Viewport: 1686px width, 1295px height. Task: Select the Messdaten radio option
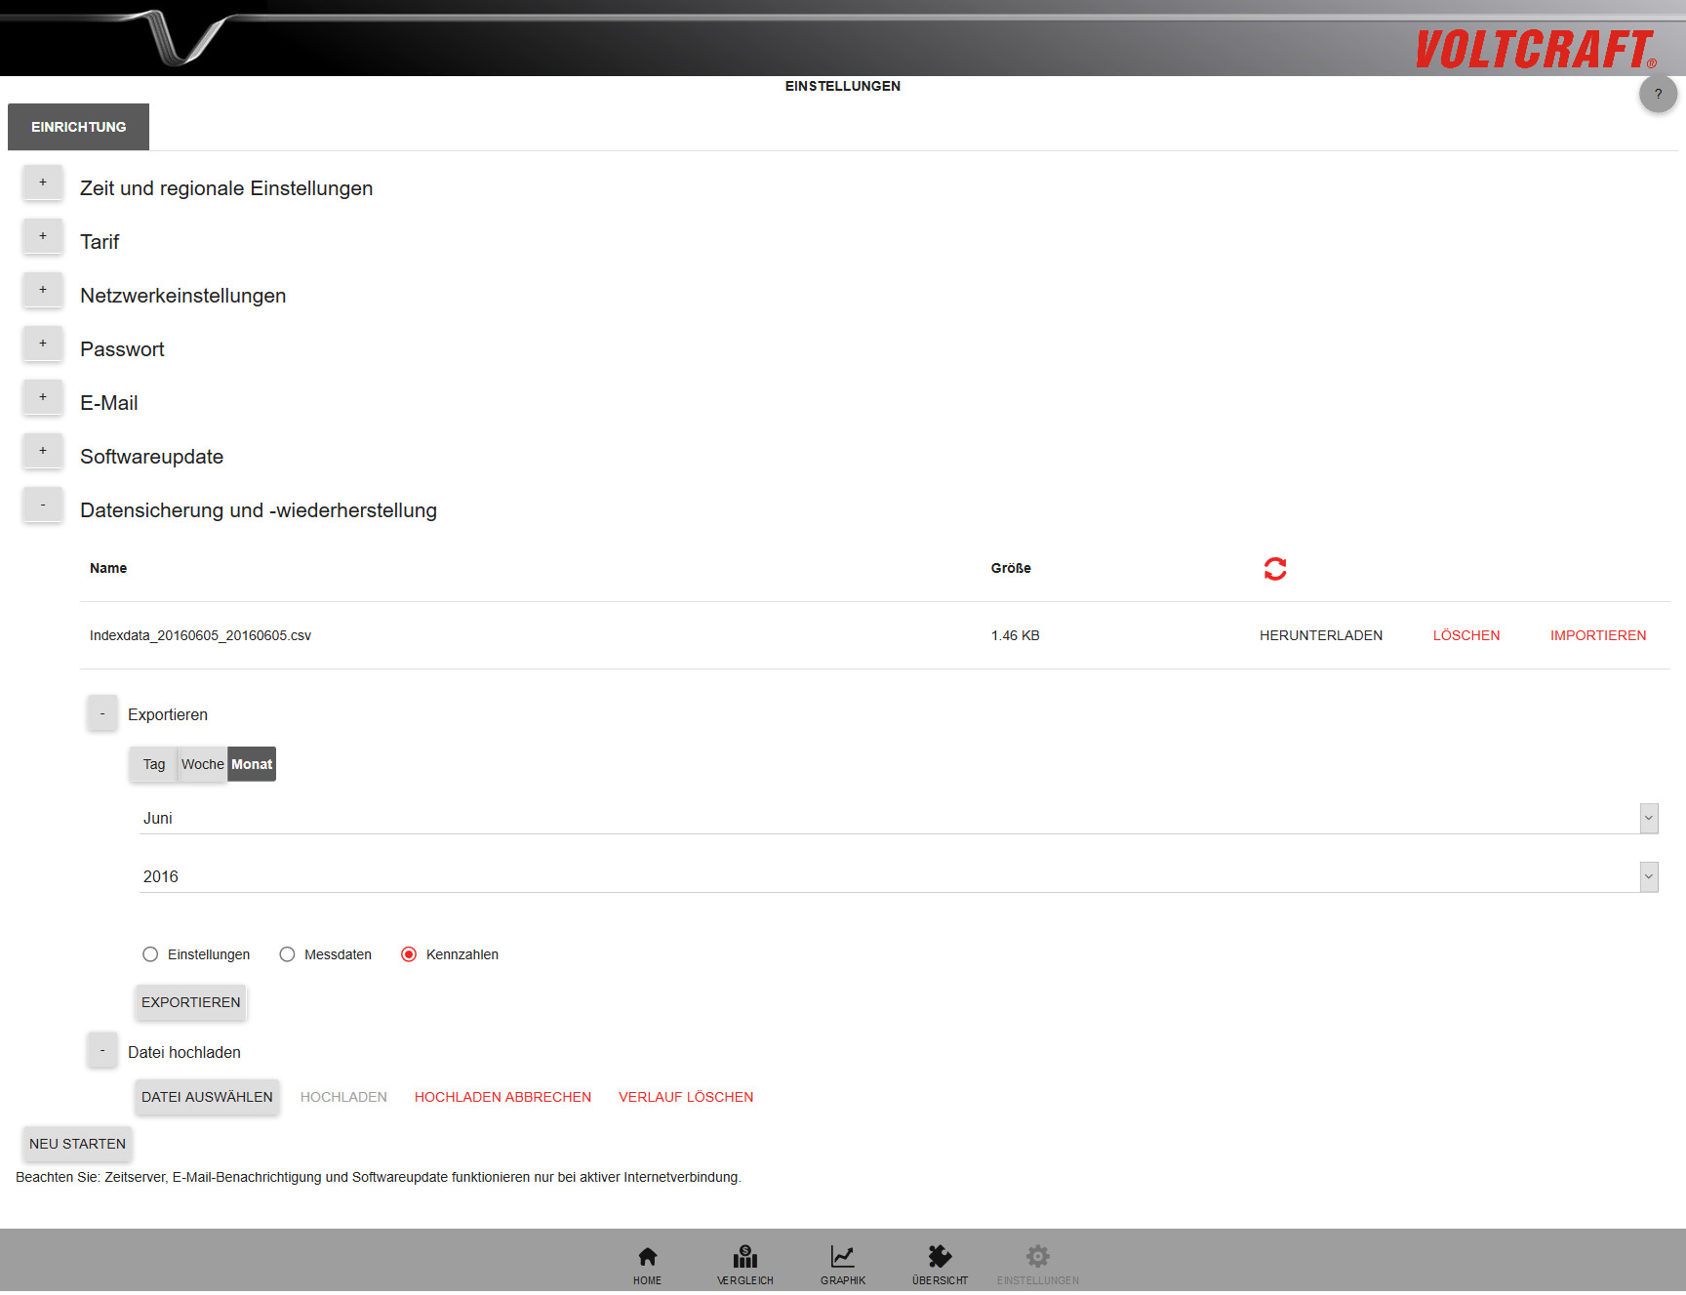point(287,954)
